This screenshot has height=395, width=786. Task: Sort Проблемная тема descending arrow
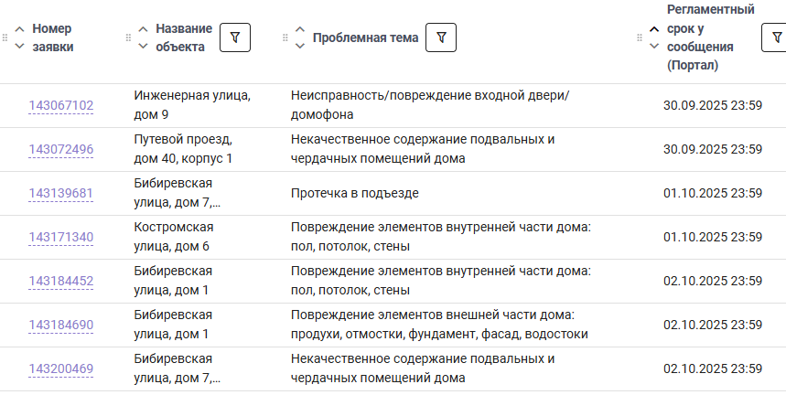pyautogui.click(x=300, y=47)
